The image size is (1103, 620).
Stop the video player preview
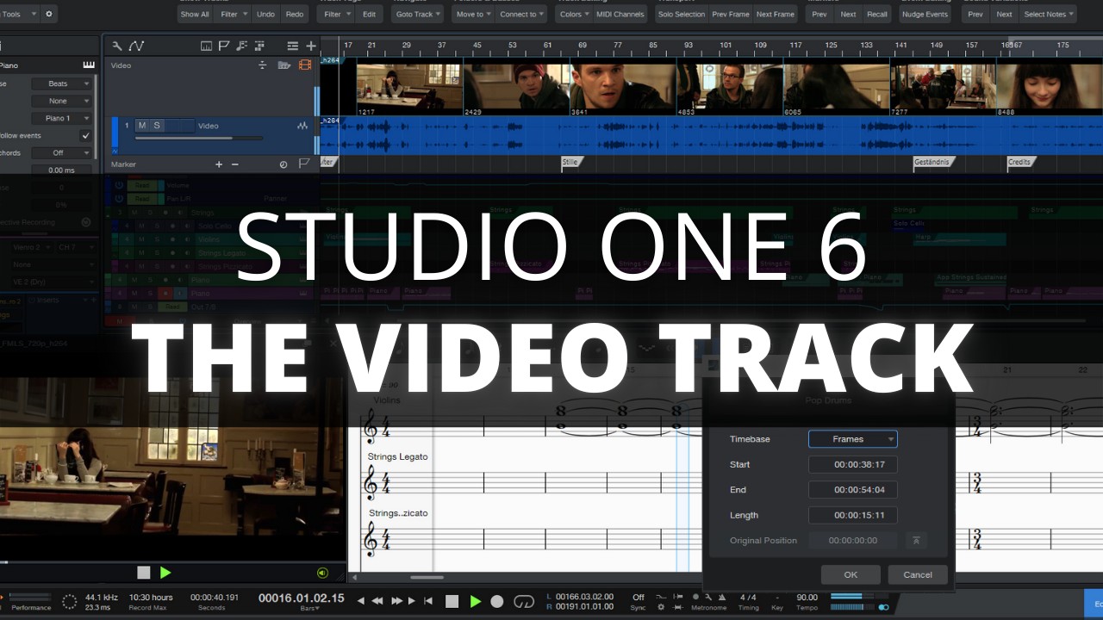click(144, 573)
